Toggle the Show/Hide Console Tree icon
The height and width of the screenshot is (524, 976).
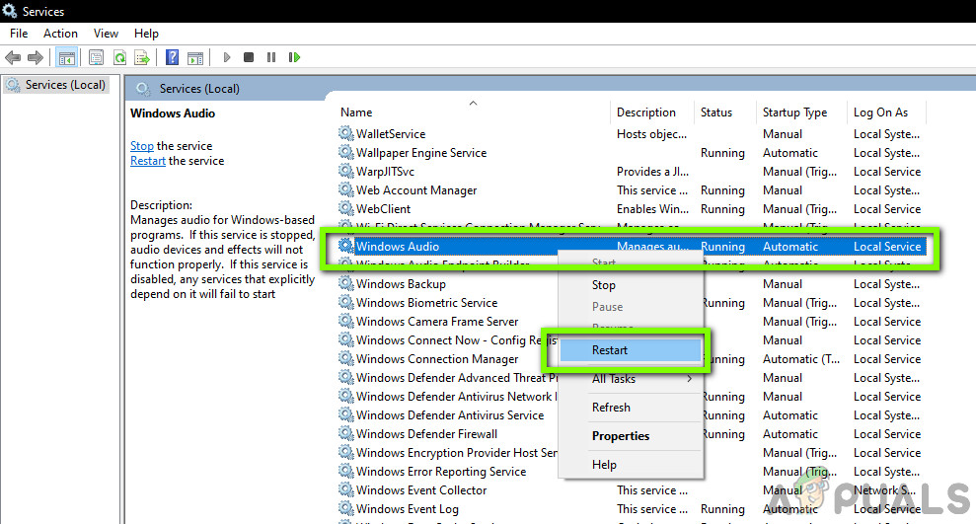(66, 58)
